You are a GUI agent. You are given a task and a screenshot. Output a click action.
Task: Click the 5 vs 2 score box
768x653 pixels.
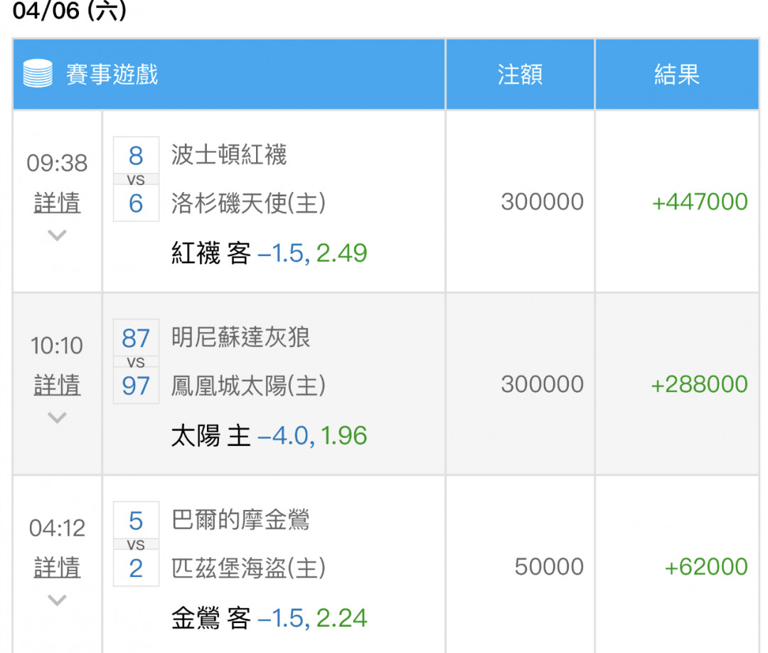[136, 543]
